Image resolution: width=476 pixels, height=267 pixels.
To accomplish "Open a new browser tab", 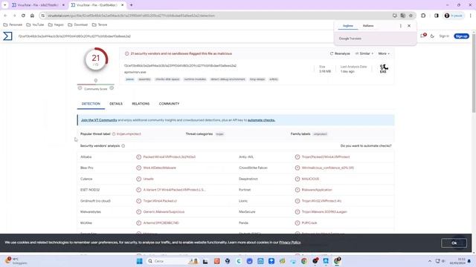I will click(x=131, y=5).
